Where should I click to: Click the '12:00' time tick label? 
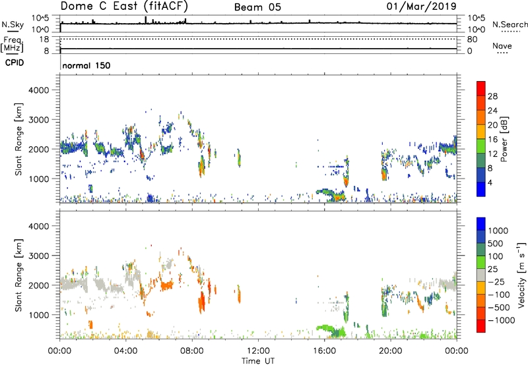(x=258, y=351)
